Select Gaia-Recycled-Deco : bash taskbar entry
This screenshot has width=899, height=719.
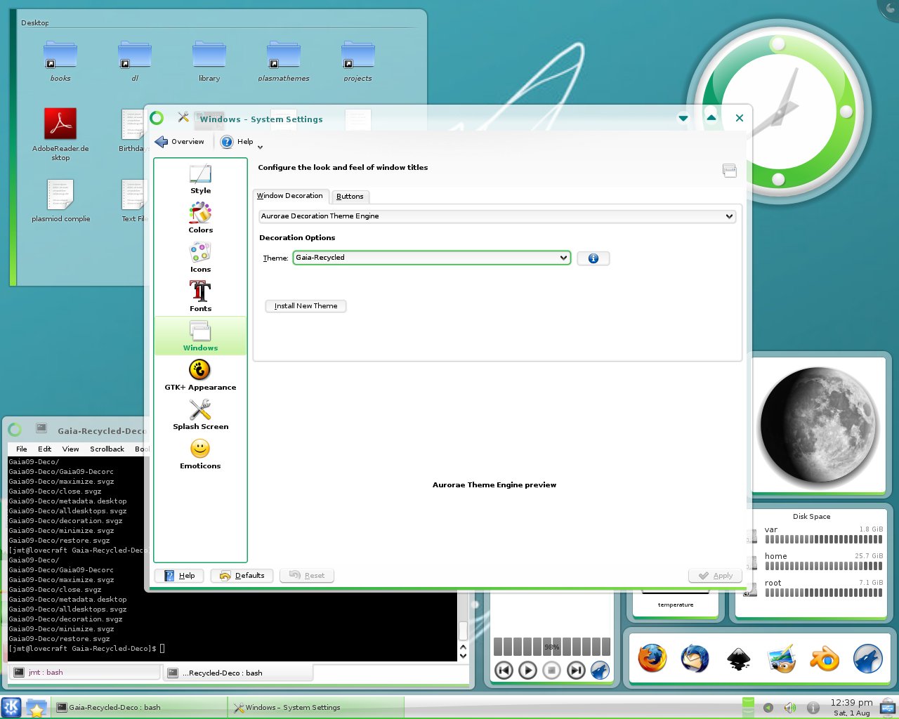(x=140, y=707)
